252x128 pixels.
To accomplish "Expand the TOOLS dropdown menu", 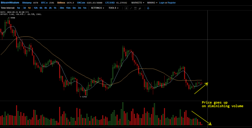I will click(114, 8).
